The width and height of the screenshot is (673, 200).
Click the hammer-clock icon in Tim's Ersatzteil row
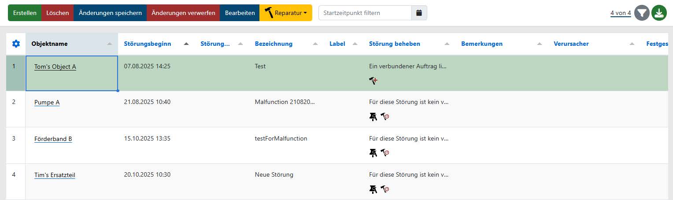click(x=385, y=189)
